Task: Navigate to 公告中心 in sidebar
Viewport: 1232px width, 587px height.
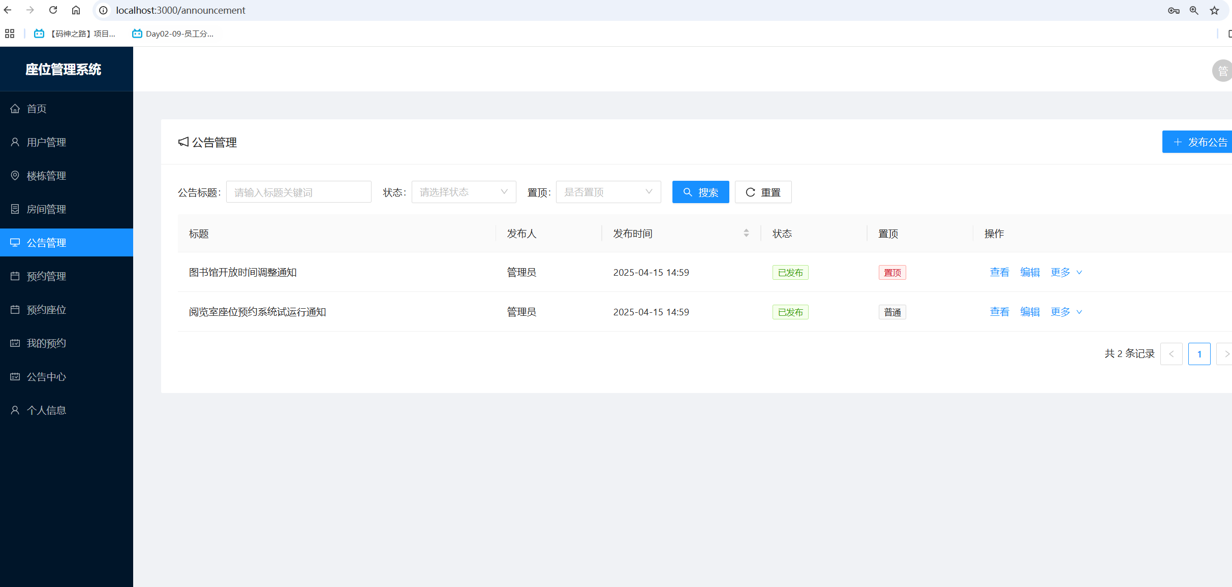Action: click(46, 377)
